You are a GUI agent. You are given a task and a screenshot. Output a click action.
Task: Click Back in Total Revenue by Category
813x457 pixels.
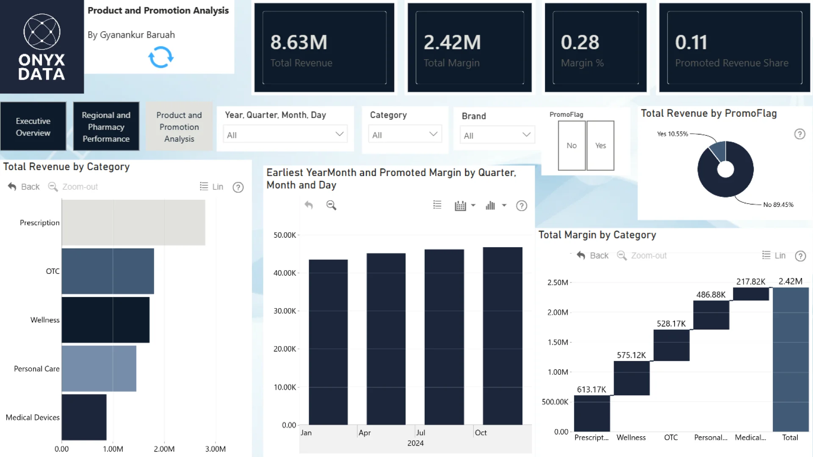pos(24,187)
